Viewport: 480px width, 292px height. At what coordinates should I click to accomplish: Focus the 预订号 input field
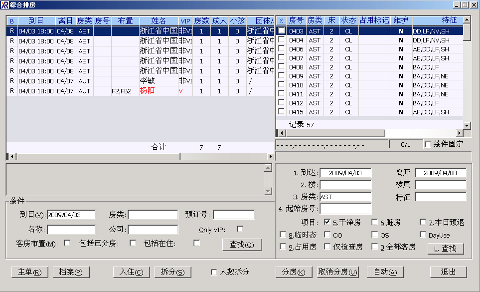pyautogui.click(x=234, y=215)
